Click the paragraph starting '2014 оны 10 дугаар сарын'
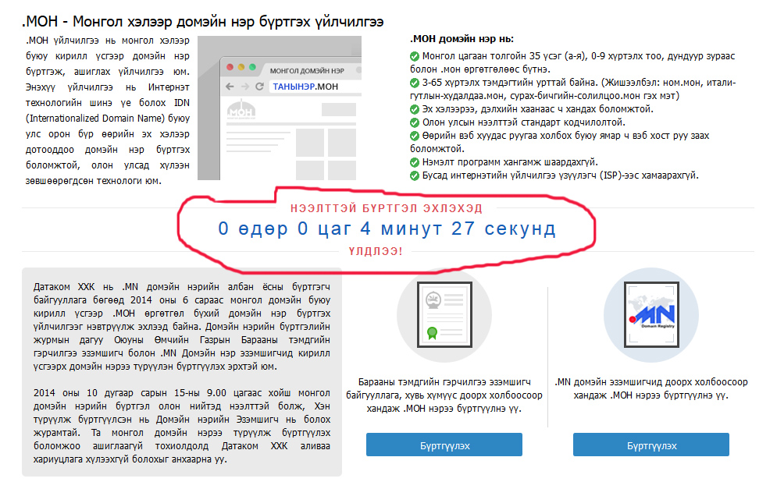Image resolution: width=777 pixels, height=489 pixels. [181, 426]
